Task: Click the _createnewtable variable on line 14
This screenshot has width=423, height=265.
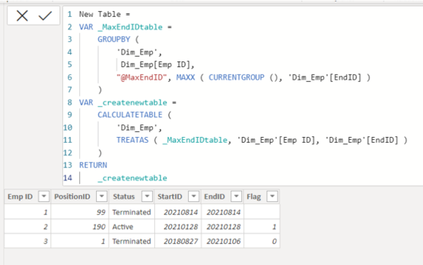Action: click(132, 178)
